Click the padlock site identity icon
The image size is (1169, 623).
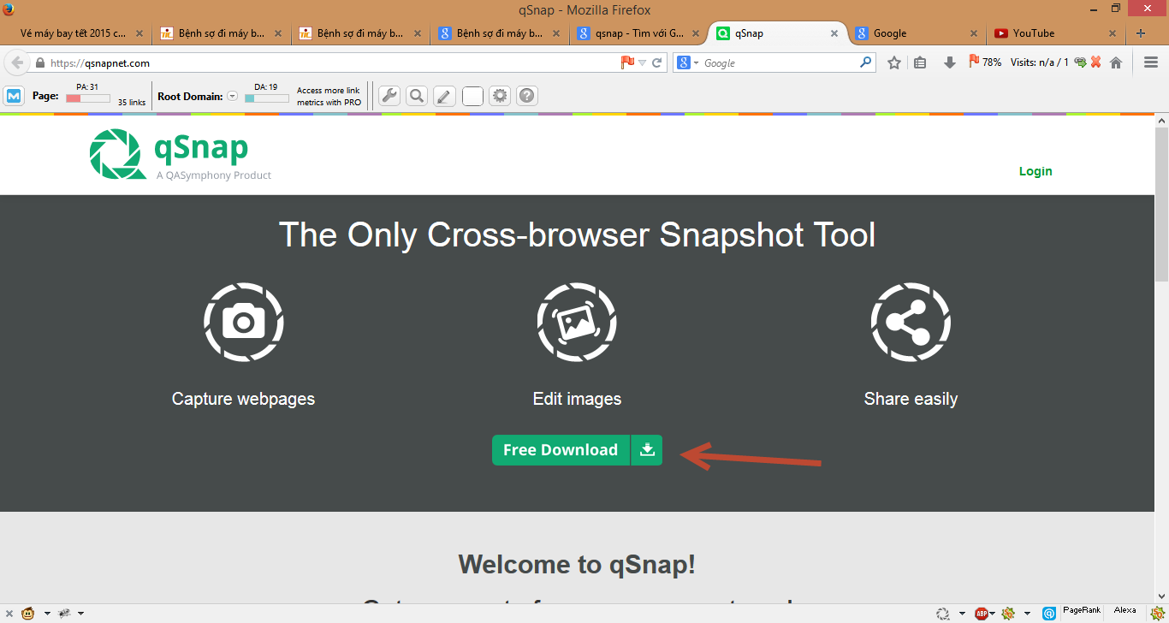point(39,63)
